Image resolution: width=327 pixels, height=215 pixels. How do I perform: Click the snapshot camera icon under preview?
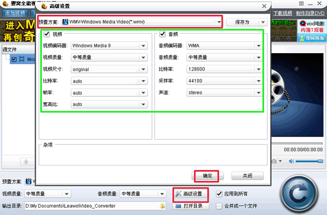coord(274,161)
